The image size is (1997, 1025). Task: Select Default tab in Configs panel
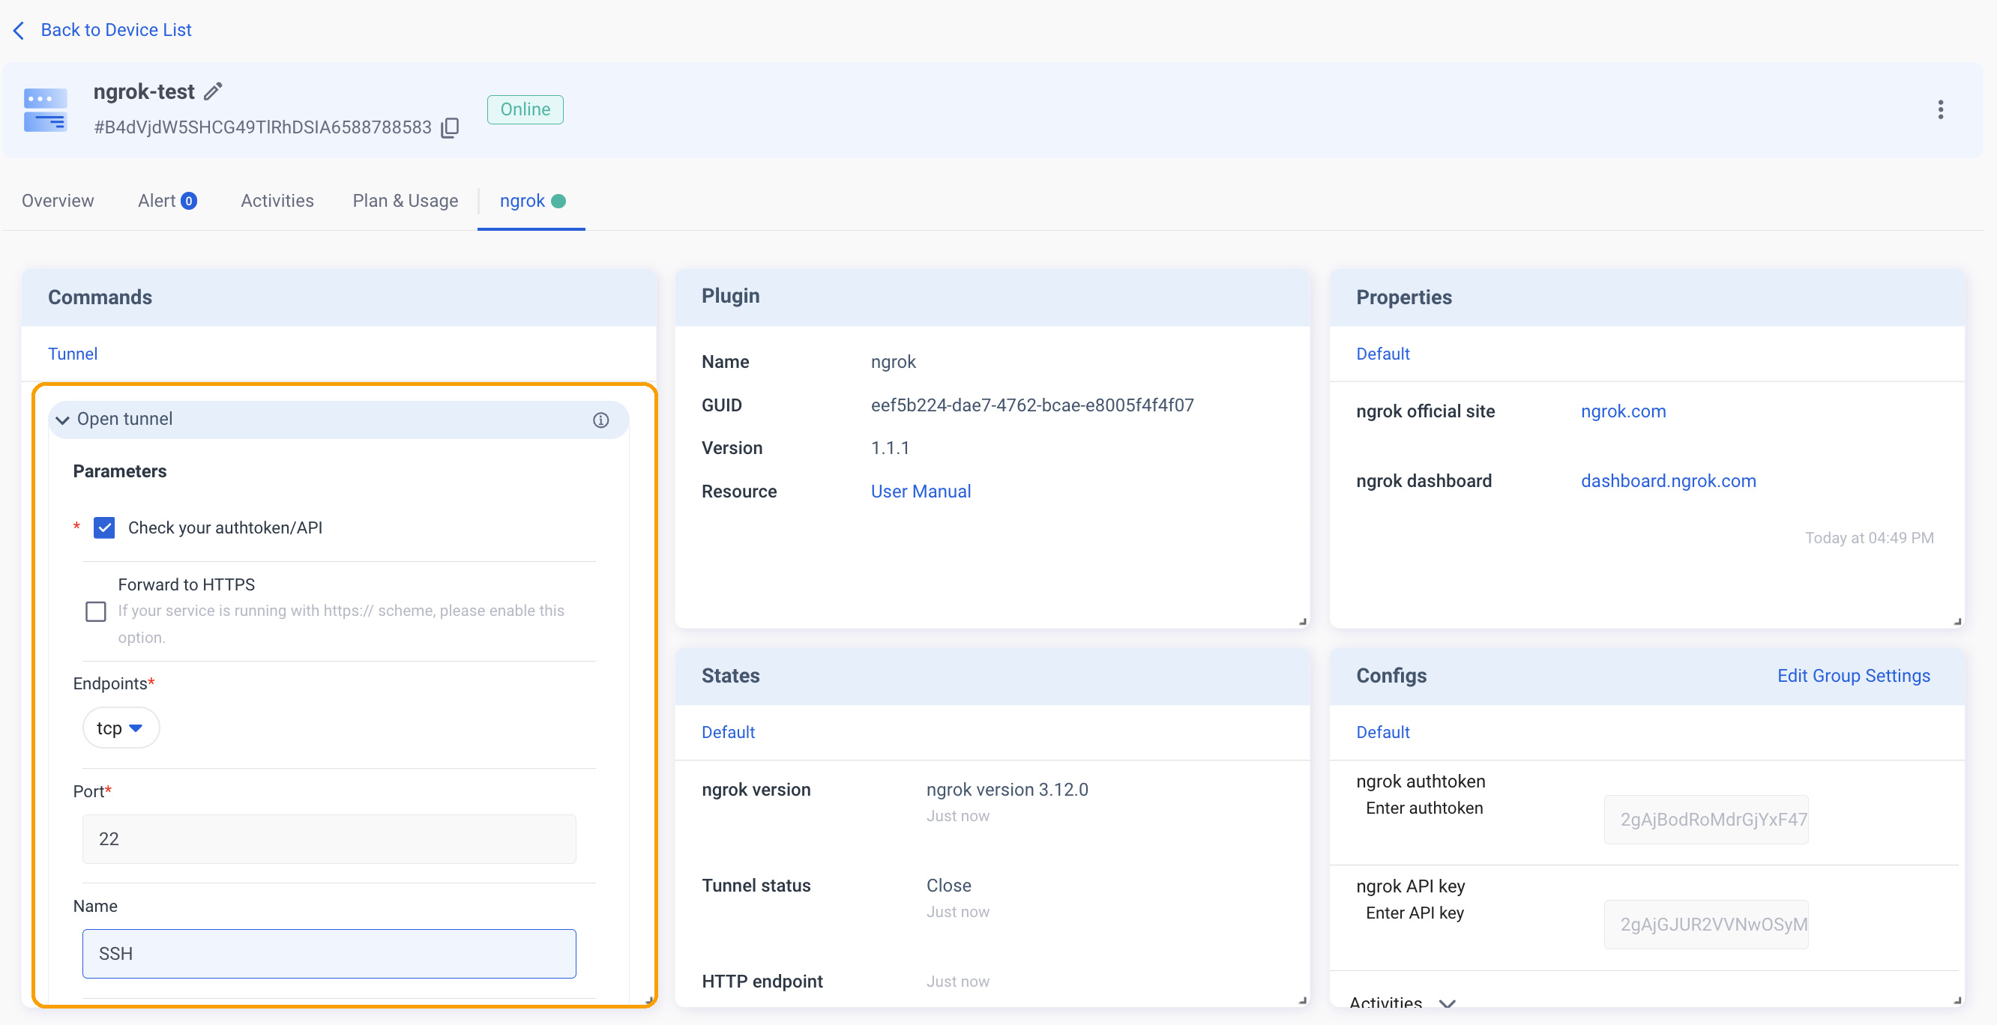(1382, 732)
